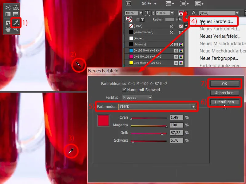This screenshot has height=184, width=246.
Task: Toggle formatting affects container square
Action: tap(138, 20)
